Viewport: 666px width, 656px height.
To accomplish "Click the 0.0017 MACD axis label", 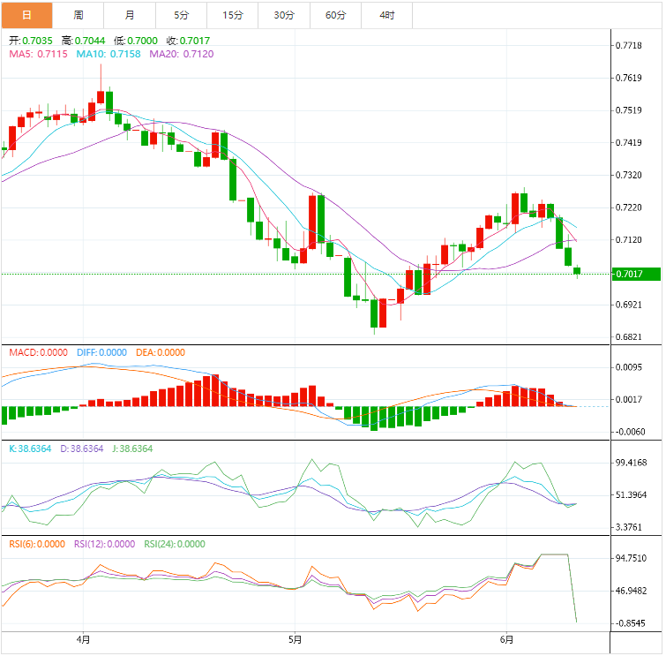I will (x=629, y=400).
